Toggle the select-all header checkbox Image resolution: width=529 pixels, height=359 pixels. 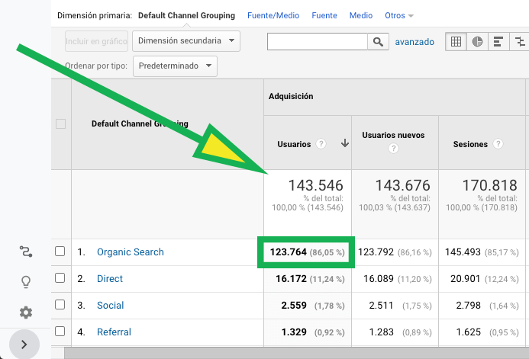pos(61,124)
